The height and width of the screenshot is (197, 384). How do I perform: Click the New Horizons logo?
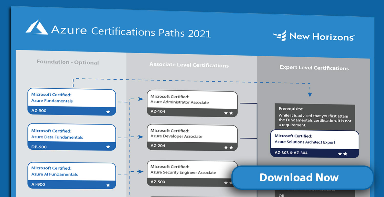[x=314, y=36]
